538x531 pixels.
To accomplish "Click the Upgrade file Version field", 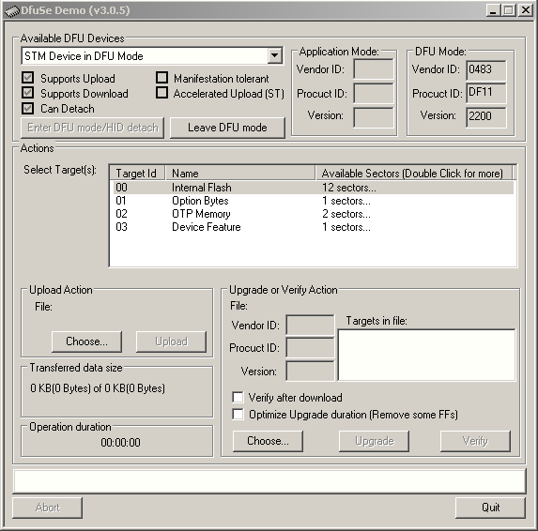I will 310,371.
